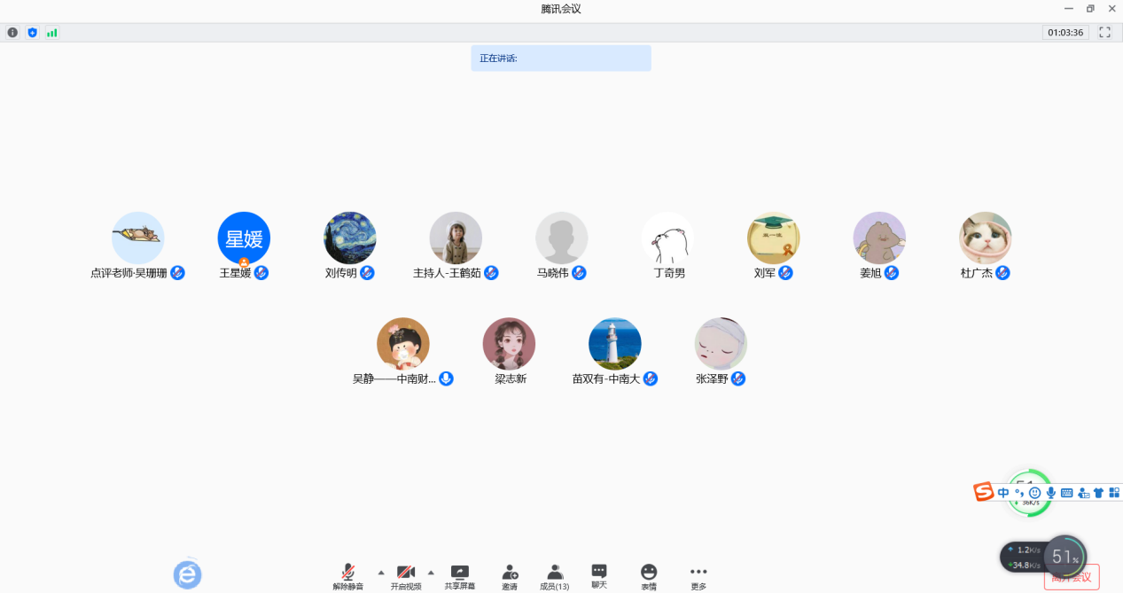Click the 离开会议 leave meeting button
The height and width of the screenshot is (593, 1123).
pos(1072,578)
